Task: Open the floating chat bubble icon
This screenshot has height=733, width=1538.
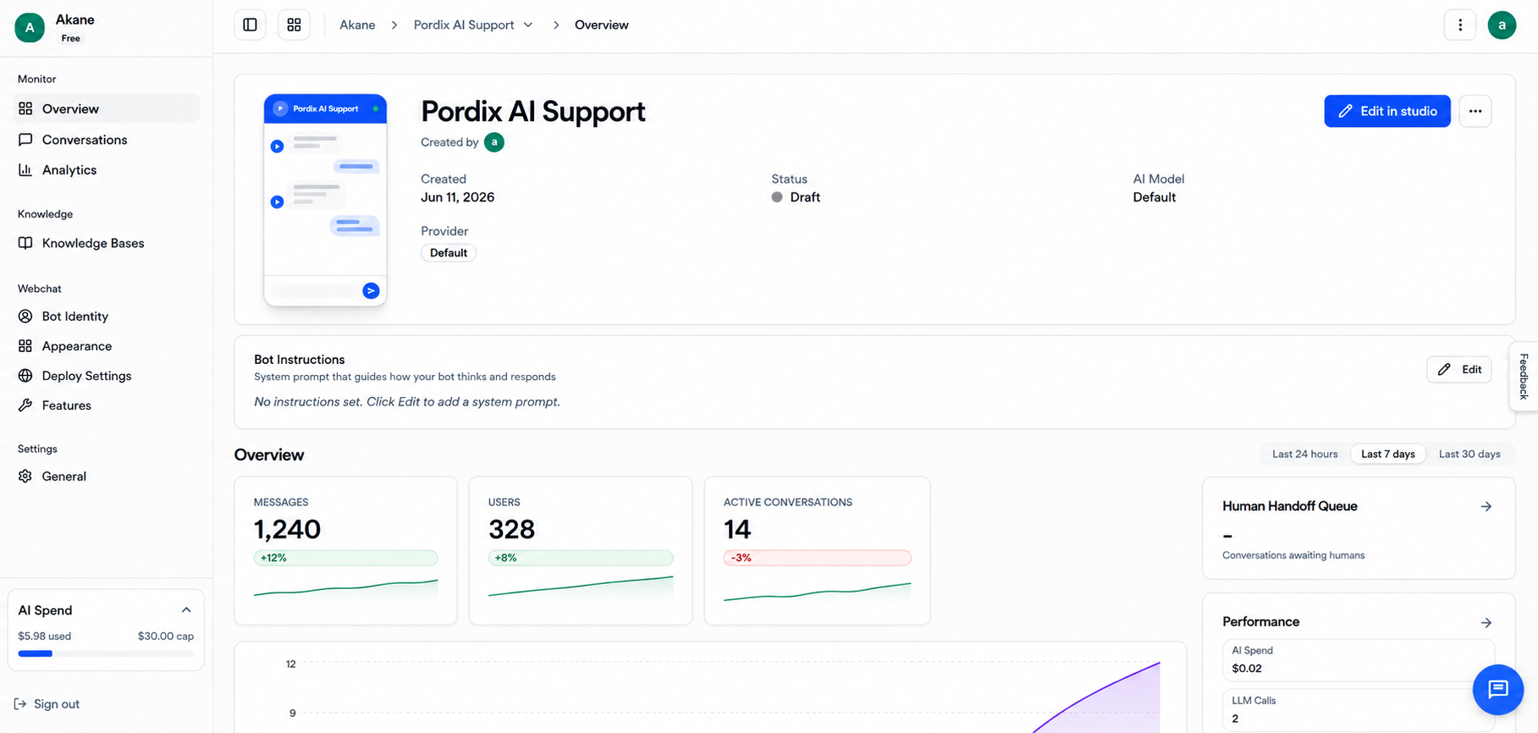Action: coord(1497,689)
